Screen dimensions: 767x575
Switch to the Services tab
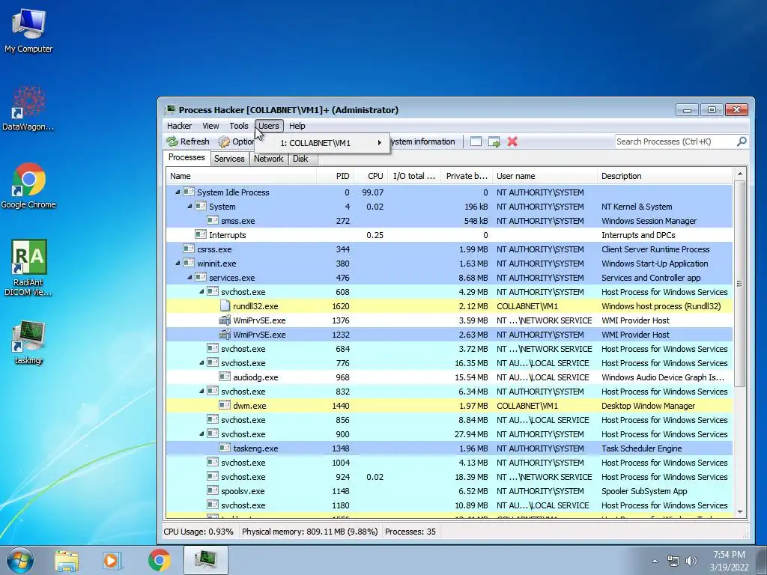click(229, 159)
